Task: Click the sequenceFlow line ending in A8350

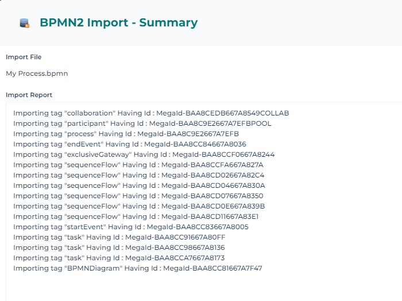Action: 138,196
